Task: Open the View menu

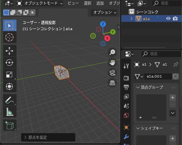Action: coord(73,3)
